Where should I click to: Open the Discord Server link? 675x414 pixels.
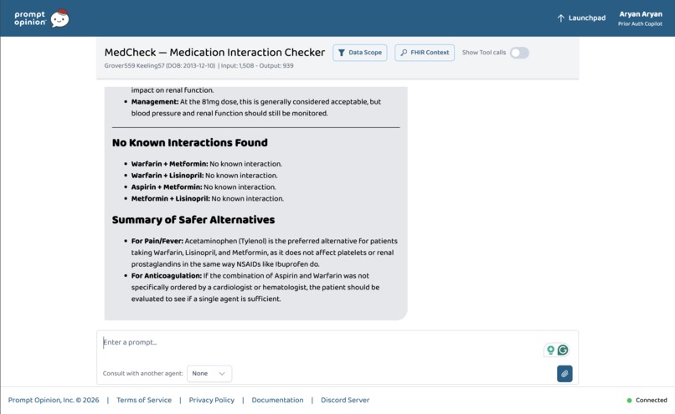(345, 400)
